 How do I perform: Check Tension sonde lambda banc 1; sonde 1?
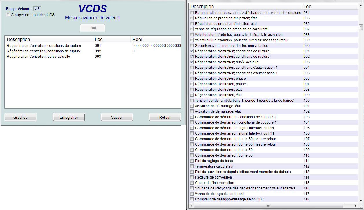click(192, 101)
